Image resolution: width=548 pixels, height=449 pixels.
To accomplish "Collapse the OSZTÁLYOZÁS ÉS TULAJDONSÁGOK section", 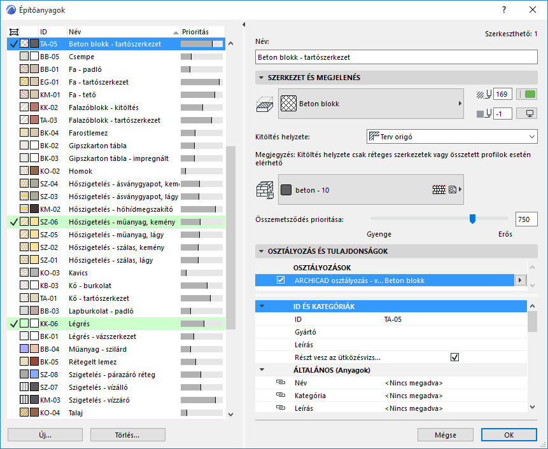I will click(261, 251).
